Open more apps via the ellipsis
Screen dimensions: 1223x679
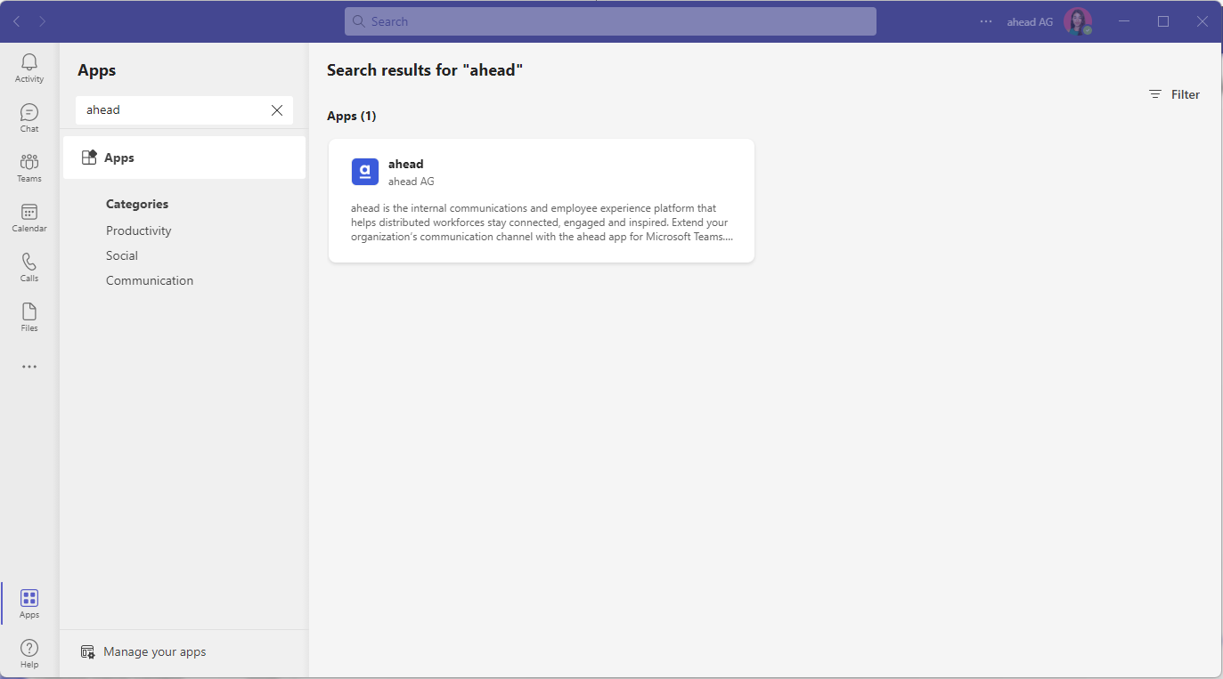[x=29, y=366]
